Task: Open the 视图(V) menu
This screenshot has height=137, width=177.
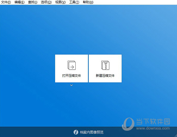Action: [x=60, y=2]
